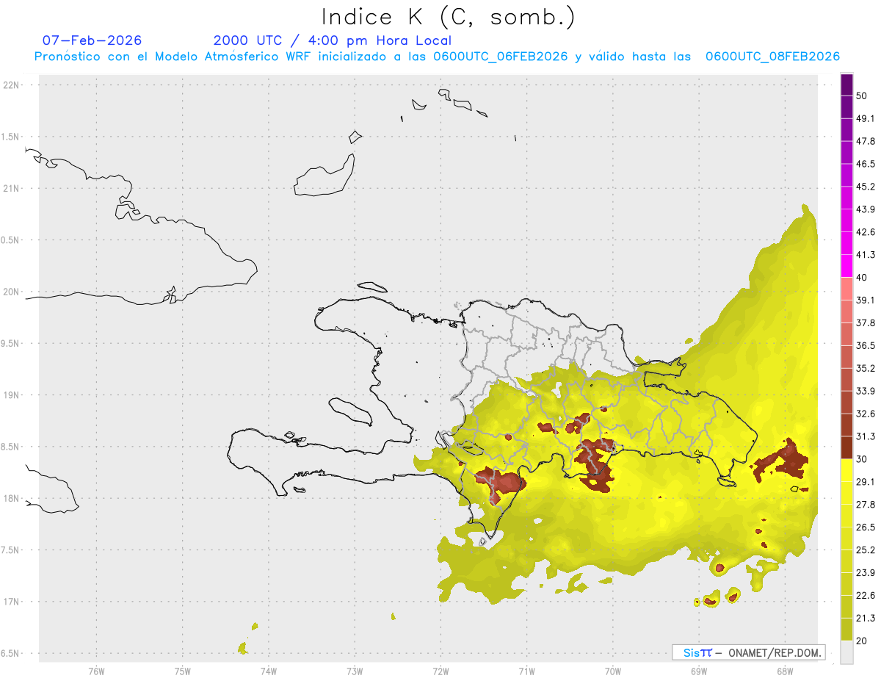This screenshot has width=881, height=681.
Task: Click the bright yellow colorbar segment between 29.1 and 30
Action: 846,471
